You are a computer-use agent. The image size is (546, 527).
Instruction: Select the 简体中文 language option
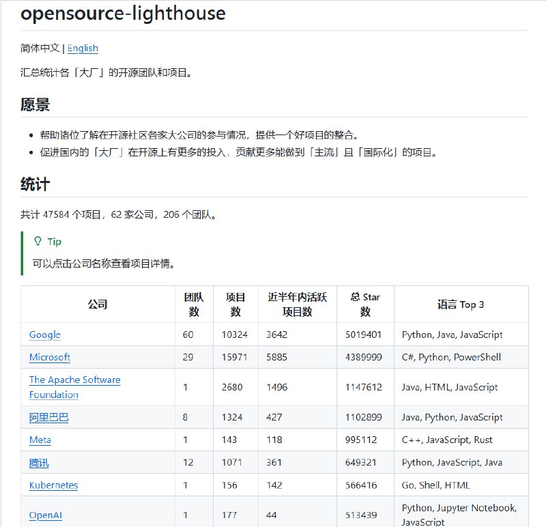pos(39,48)
